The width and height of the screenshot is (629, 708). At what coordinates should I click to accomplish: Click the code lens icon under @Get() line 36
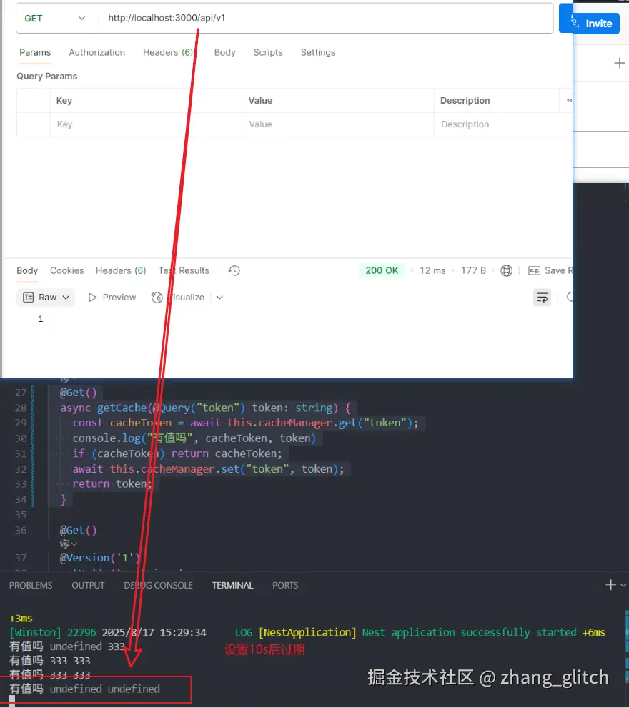point(64,544)
